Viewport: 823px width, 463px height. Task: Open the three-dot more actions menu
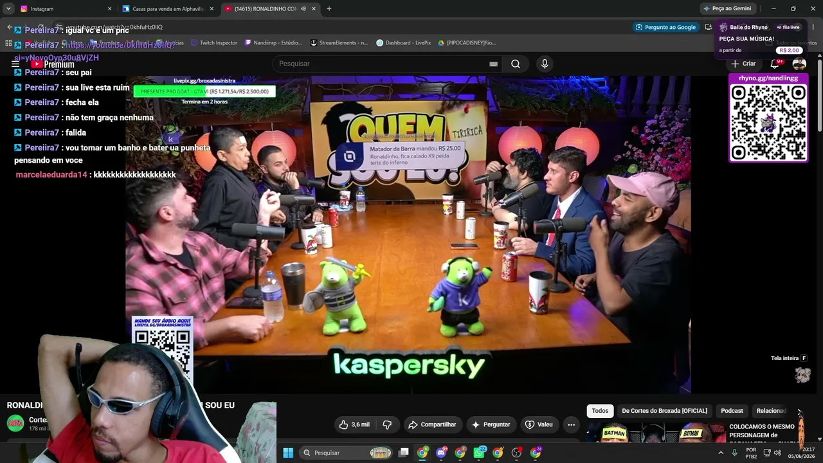coord(571,424)
